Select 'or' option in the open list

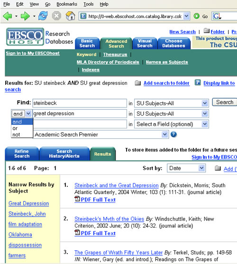pos(22,128)
